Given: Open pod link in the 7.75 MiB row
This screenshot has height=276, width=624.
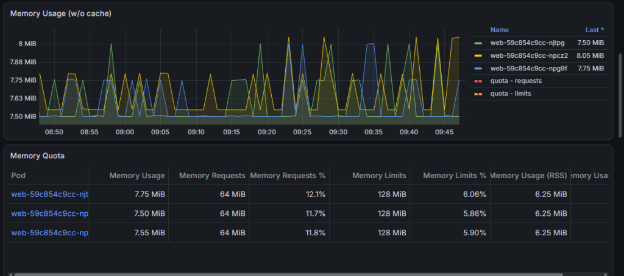Looking at the screenshot, I should pyautogui.click(x=50, y=194).
